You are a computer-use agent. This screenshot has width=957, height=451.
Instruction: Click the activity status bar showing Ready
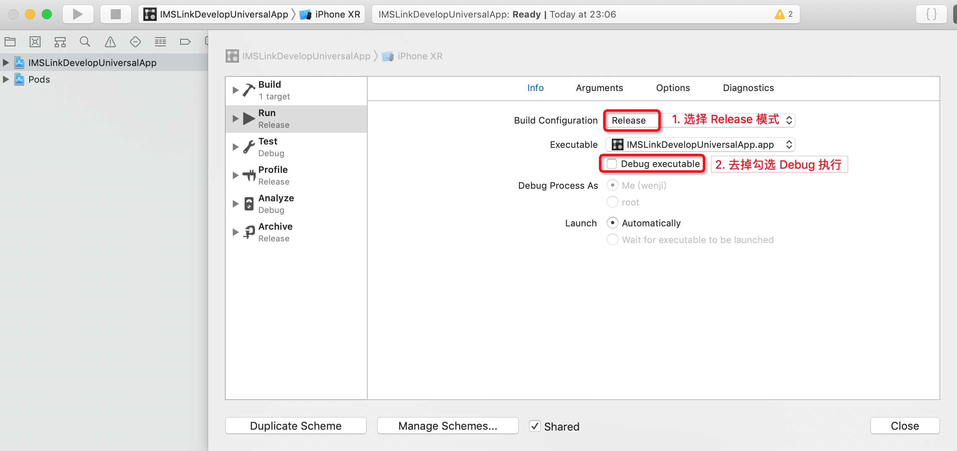point(585,14)
